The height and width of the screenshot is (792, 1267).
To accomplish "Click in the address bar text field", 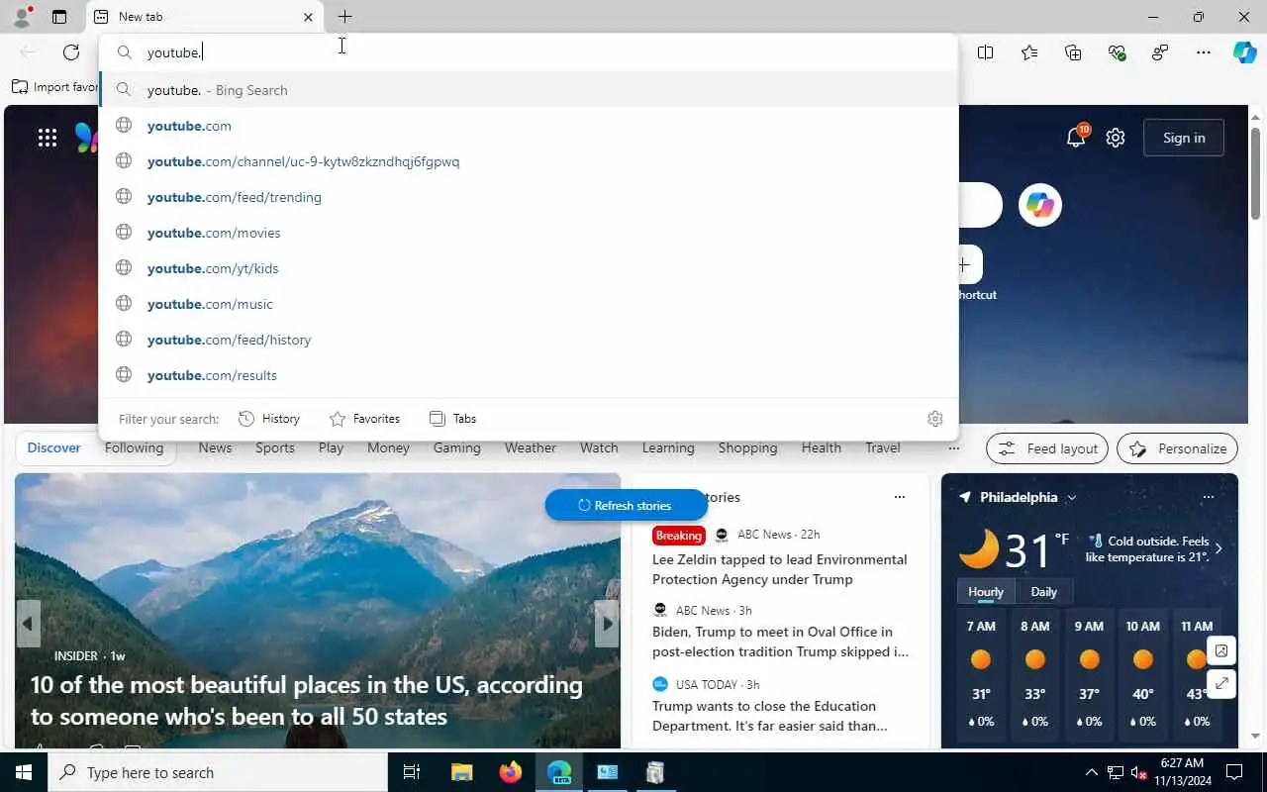I will click(x=529, y=52).
